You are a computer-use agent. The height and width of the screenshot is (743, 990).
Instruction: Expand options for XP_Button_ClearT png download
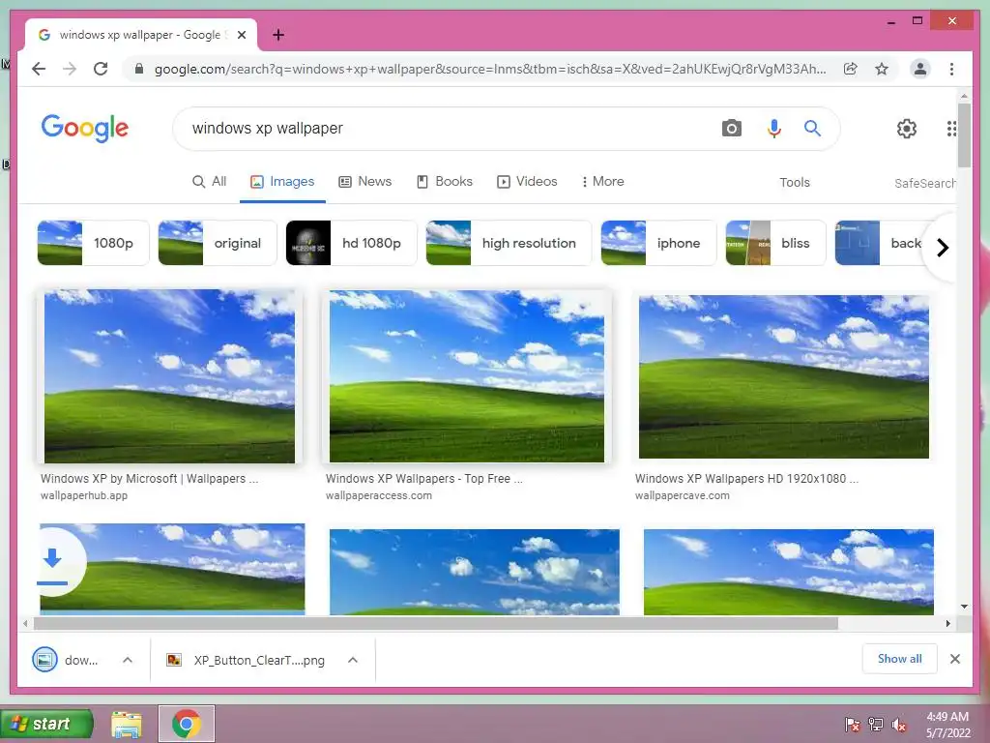pyautogui.click(x=353, y=660)
